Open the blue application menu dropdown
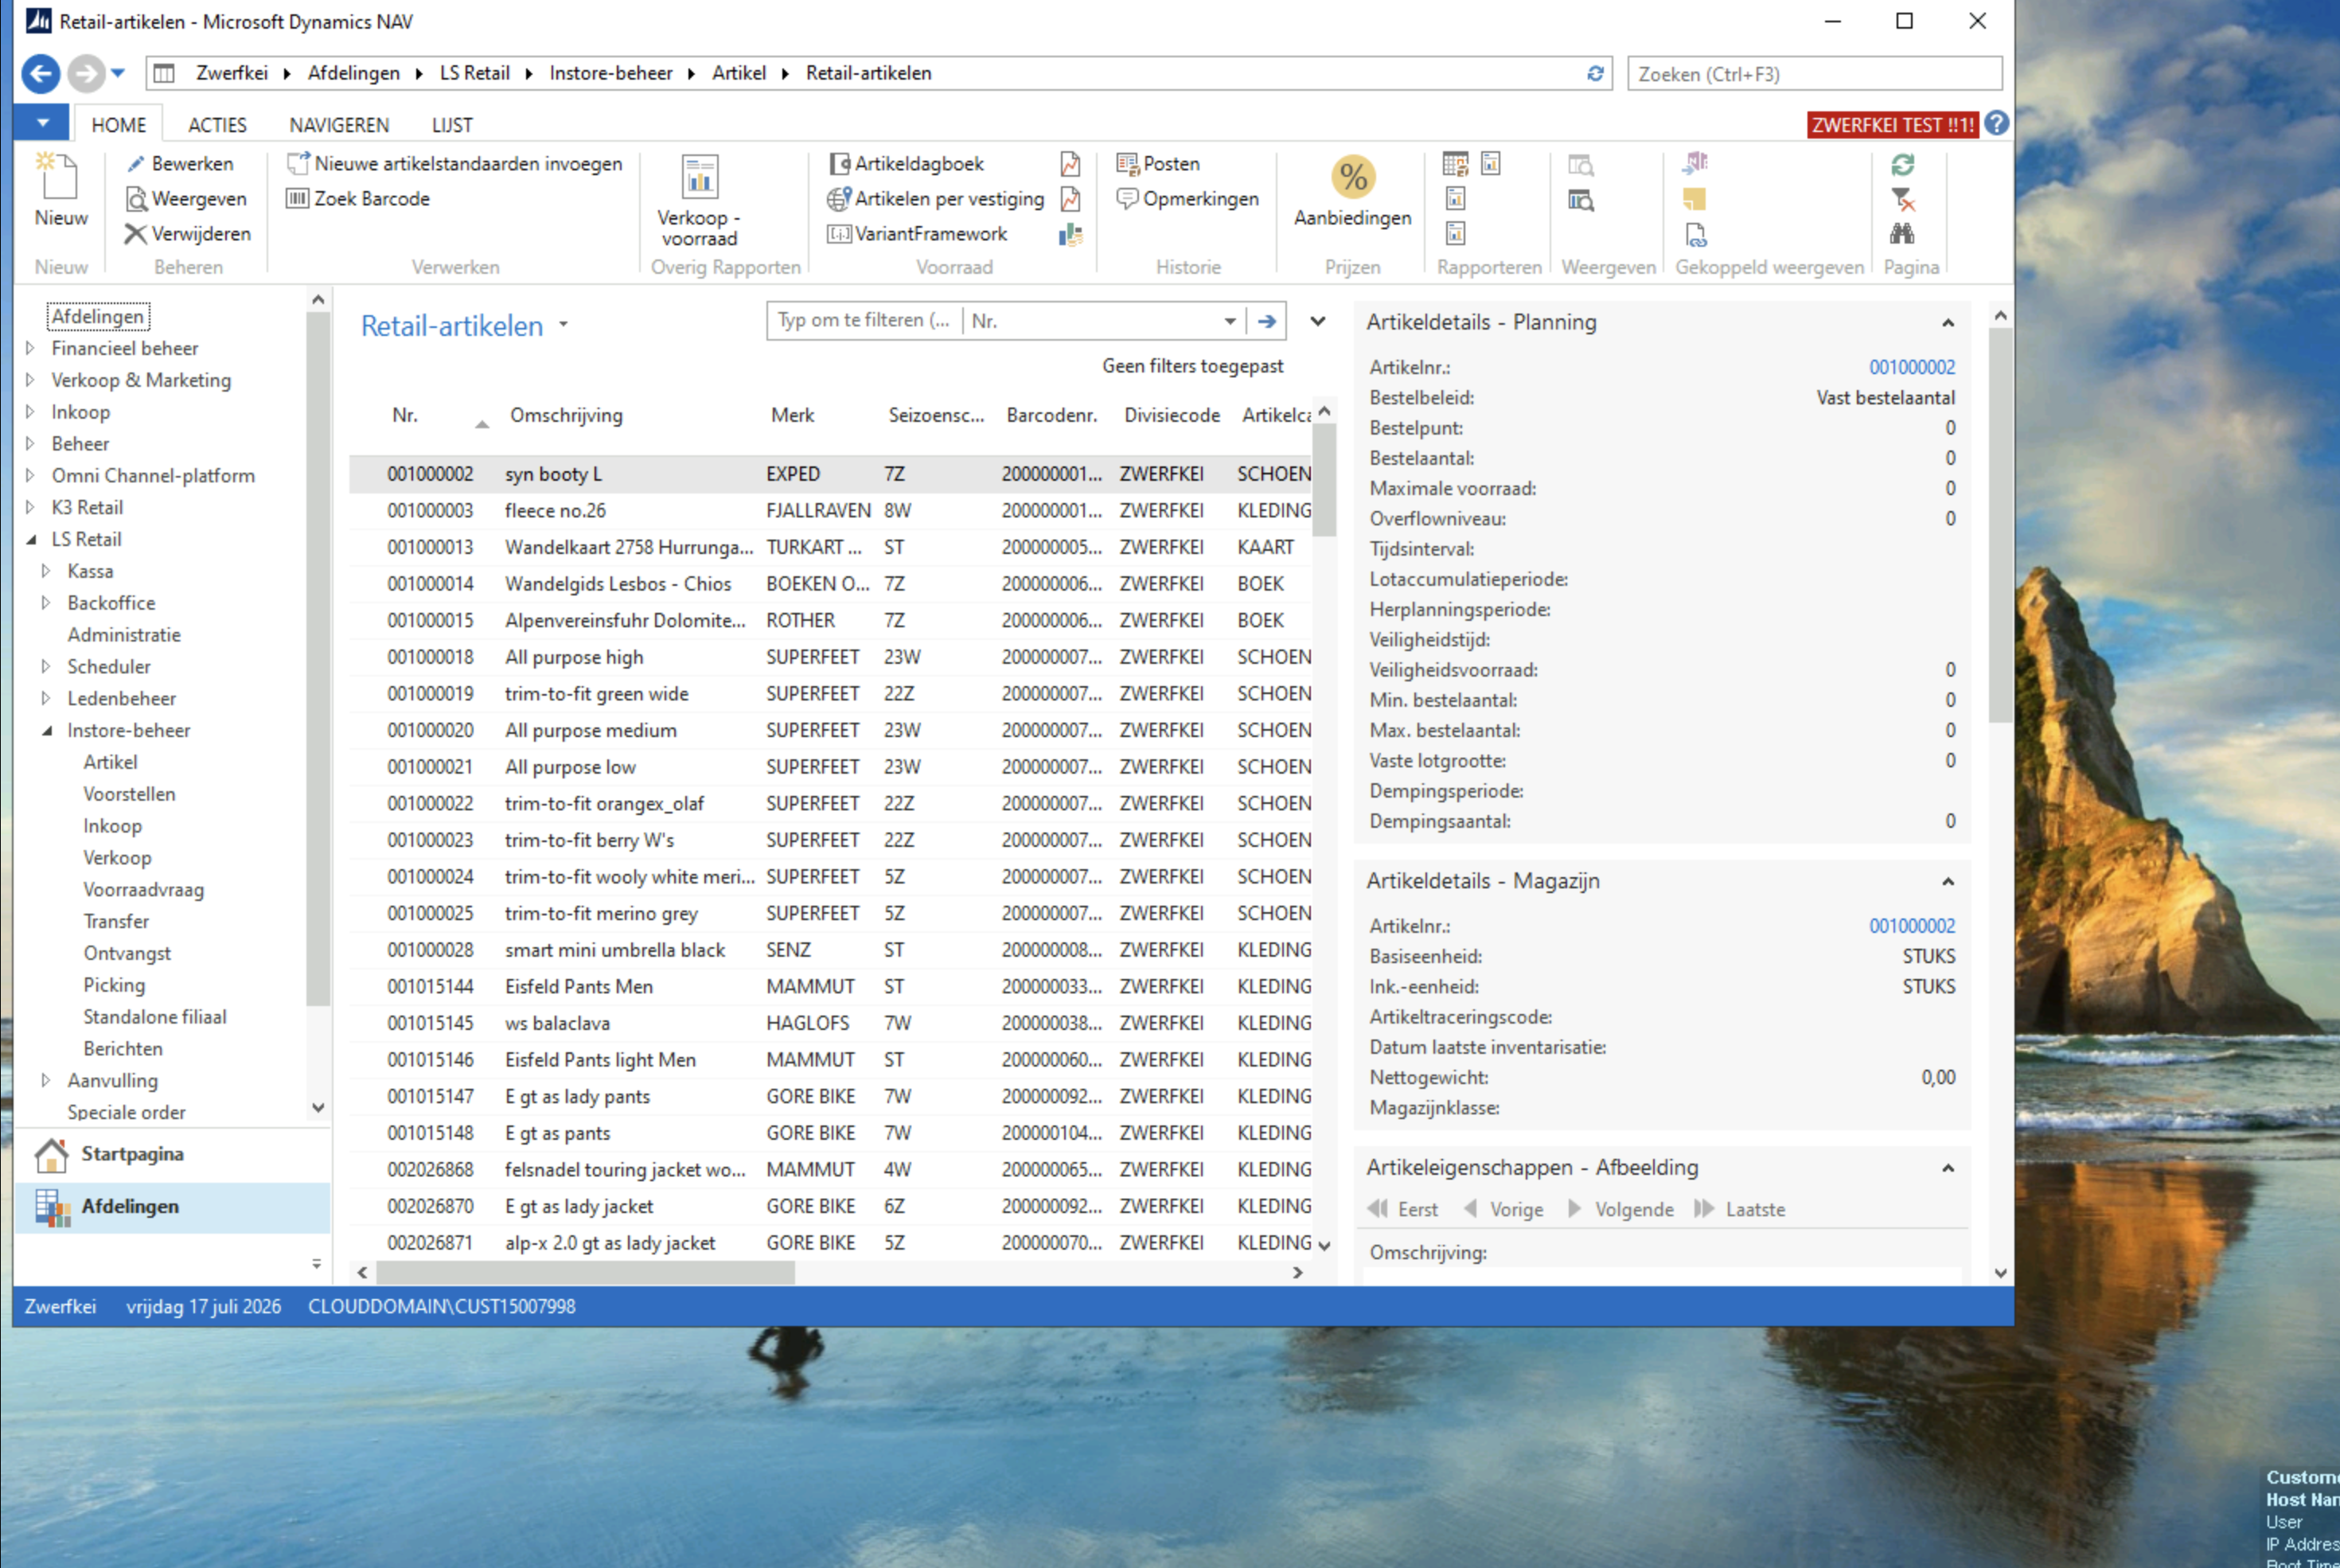Viewport: 2340px width, 1568px height. click(42, 123)
